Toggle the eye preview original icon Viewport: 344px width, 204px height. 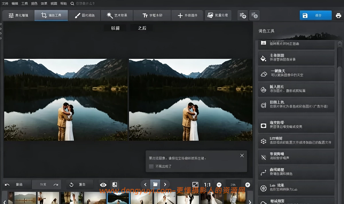(x=103, y=185)
